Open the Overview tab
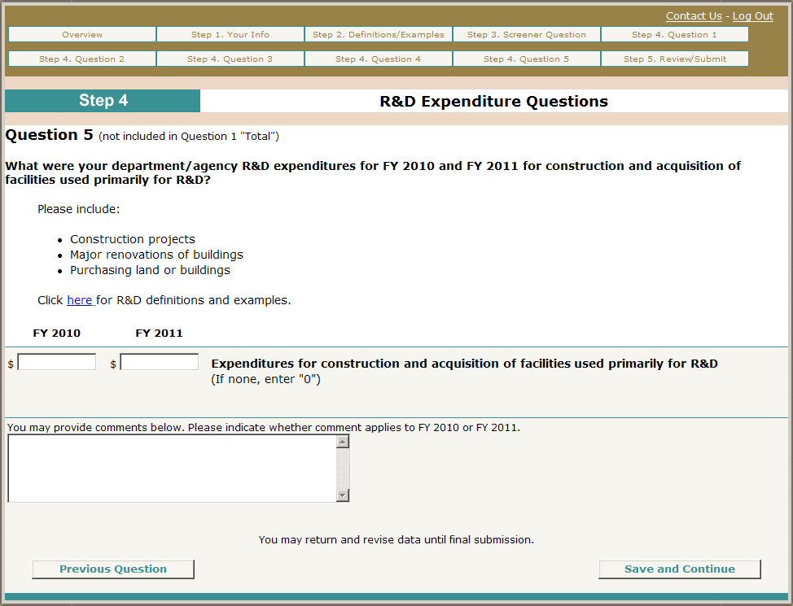 82,34
